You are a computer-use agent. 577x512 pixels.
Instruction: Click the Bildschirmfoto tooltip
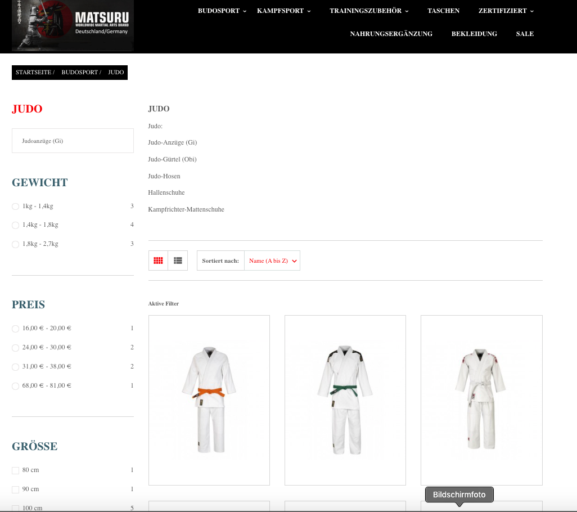[x=459, y=495]
